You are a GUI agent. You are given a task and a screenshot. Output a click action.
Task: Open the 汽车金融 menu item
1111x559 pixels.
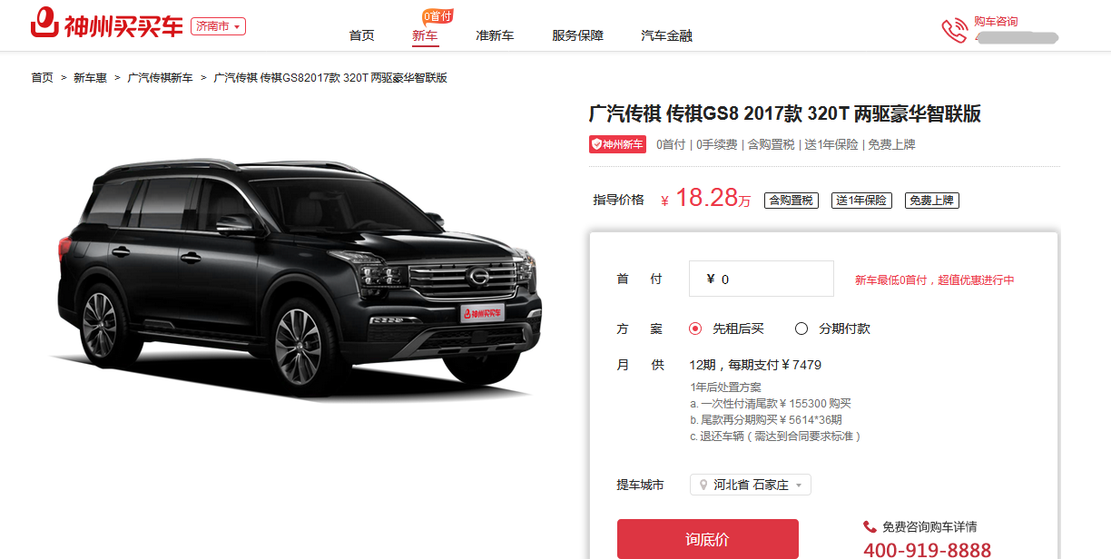coord(666,35)
